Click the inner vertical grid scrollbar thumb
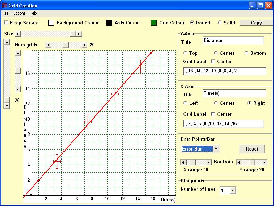 (18, 70)
